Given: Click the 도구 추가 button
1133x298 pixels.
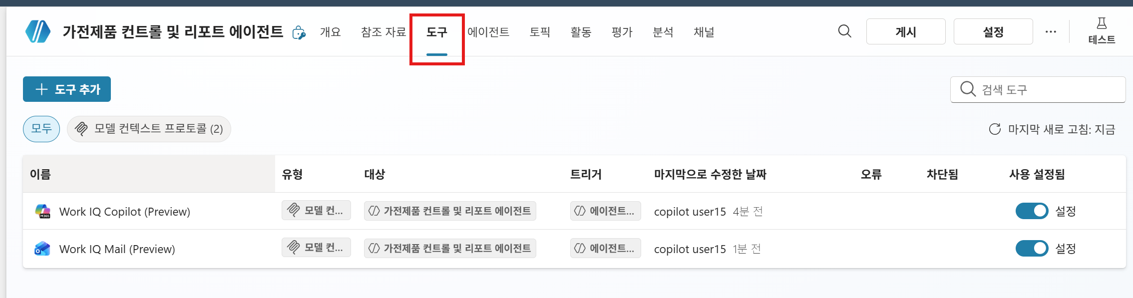Looking at the screenshot, I should tap(67, 89).
